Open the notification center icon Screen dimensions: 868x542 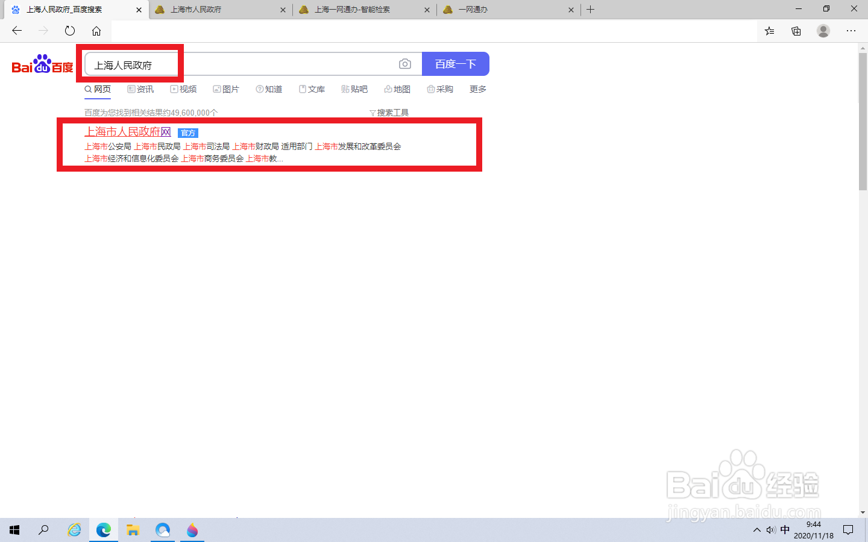848,530
